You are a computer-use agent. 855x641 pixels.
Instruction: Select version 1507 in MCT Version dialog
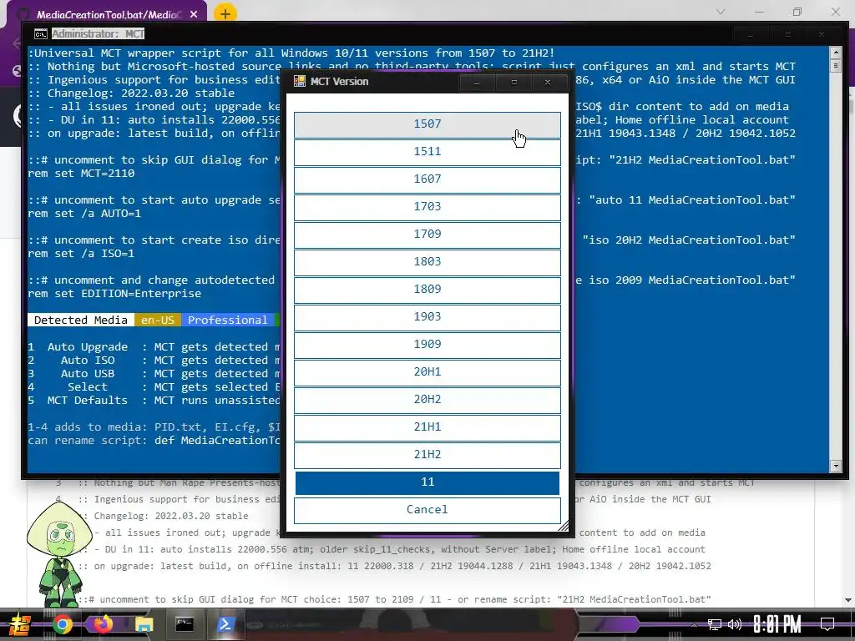pyautogui.click(x=427, y=124)
